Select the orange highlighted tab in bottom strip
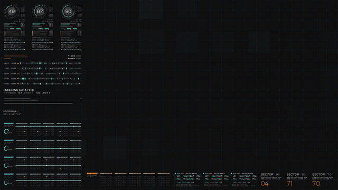338x190 pixels. tap(92, 174)
